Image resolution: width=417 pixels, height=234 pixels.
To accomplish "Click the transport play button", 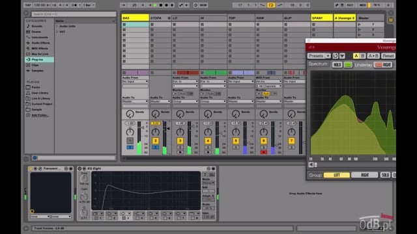I will 155,5.
